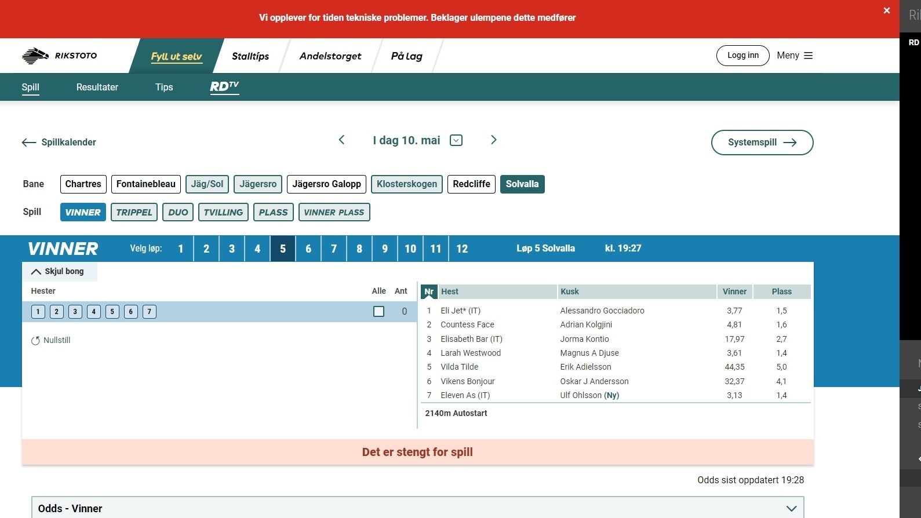Select horse number 6 box
This screenshot has width=921, height=518.
tap(130, 312)
